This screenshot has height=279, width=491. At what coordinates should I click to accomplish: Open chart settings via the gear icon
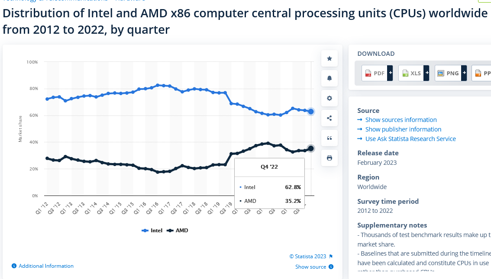pos(329,98)
